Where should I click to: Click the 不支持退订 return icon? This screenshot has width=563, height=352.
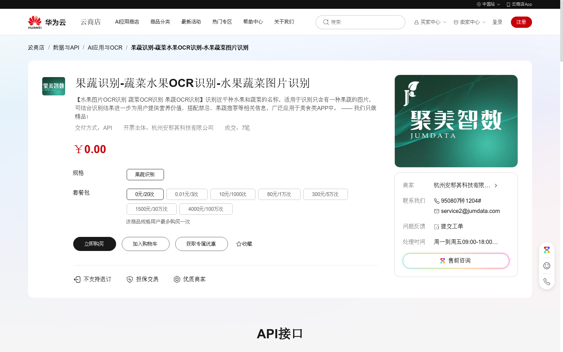(77, 279)
